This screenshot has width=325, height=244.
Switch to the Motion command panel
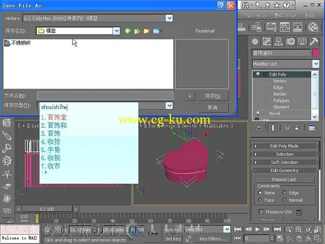pos(290,41)
